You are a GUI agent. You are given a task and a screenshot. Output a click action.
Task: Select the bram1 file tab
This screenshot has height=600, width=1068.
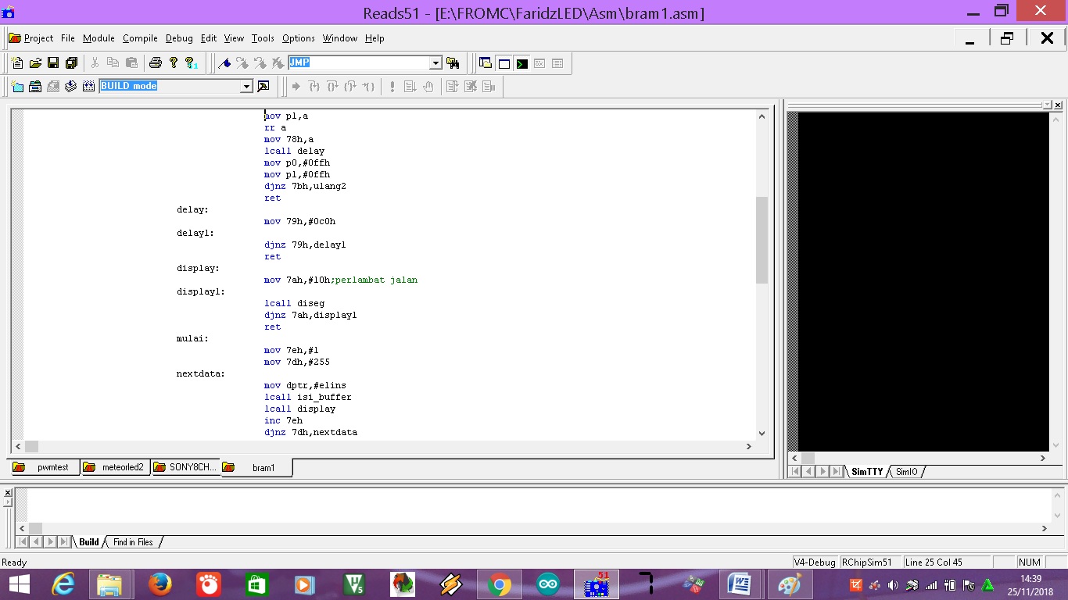(x=256, y=468)
